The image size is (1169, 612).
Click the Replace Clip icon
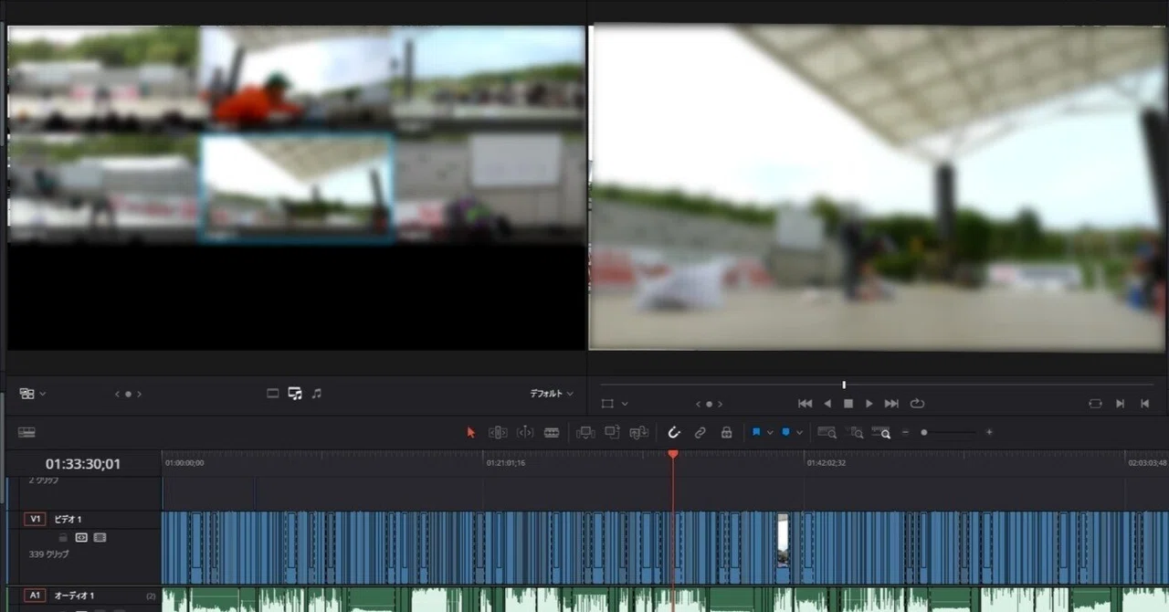(x=639, y=432)
